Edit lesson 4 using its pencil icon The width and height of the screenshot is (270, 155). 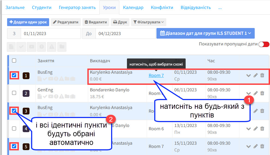[256, 129]
